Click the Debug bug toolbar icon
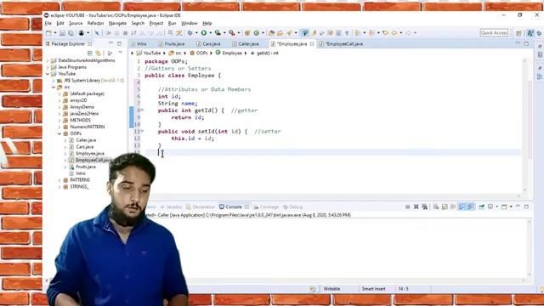 190,32
